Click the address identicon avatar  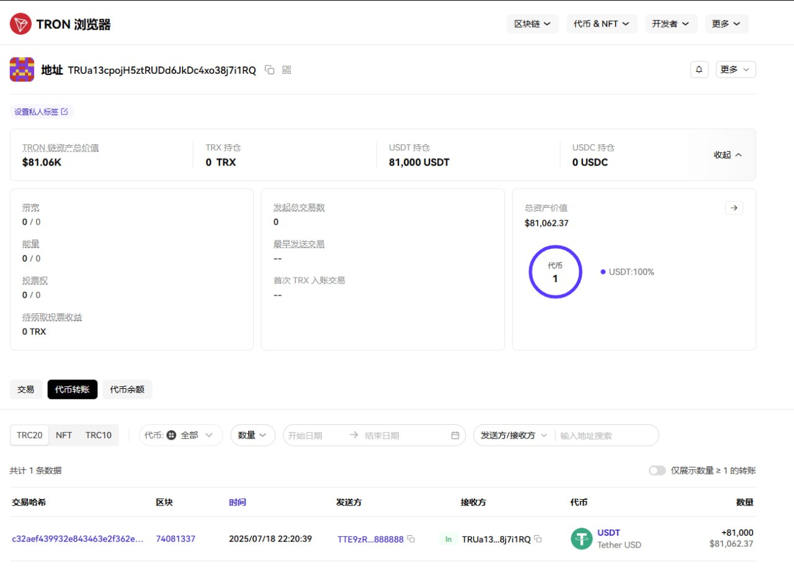(x=22, y=69)
